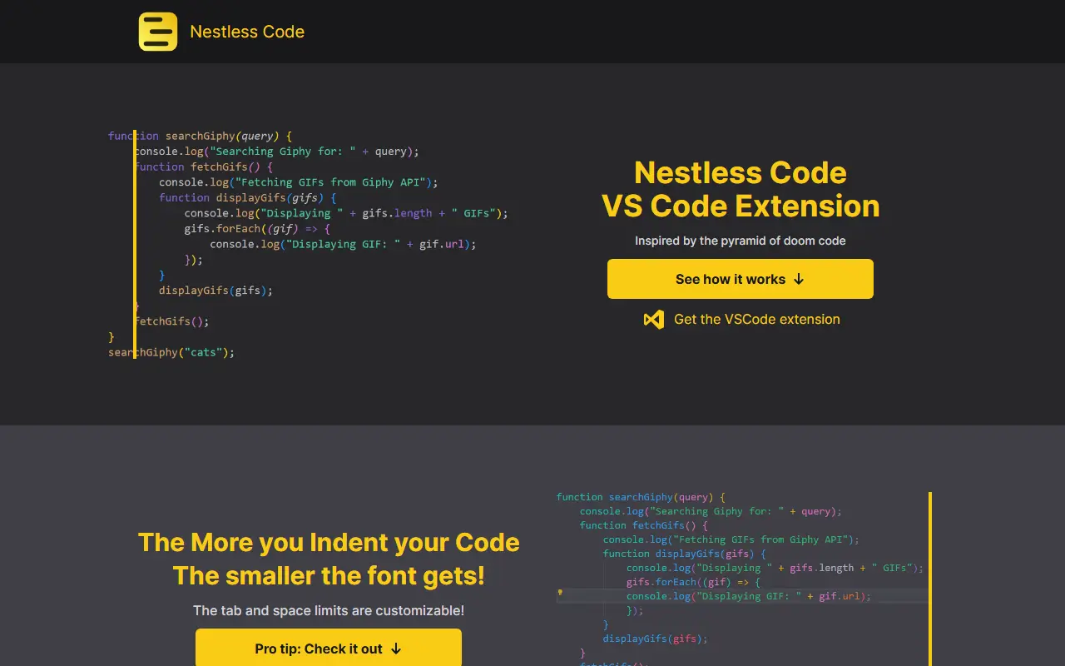The height and width of the screenshot is (666, 1065).
Task: Click the lightbulb icon in lower code editor
Action: click(x=560, y=593)
